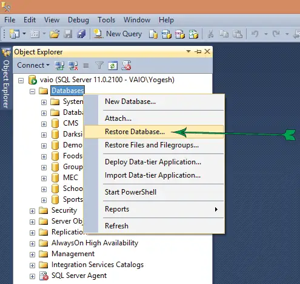Image resolution: width=300 pixels, height=284 pixels.
Task: Open the Debug menu
Action: pos(78,20)
